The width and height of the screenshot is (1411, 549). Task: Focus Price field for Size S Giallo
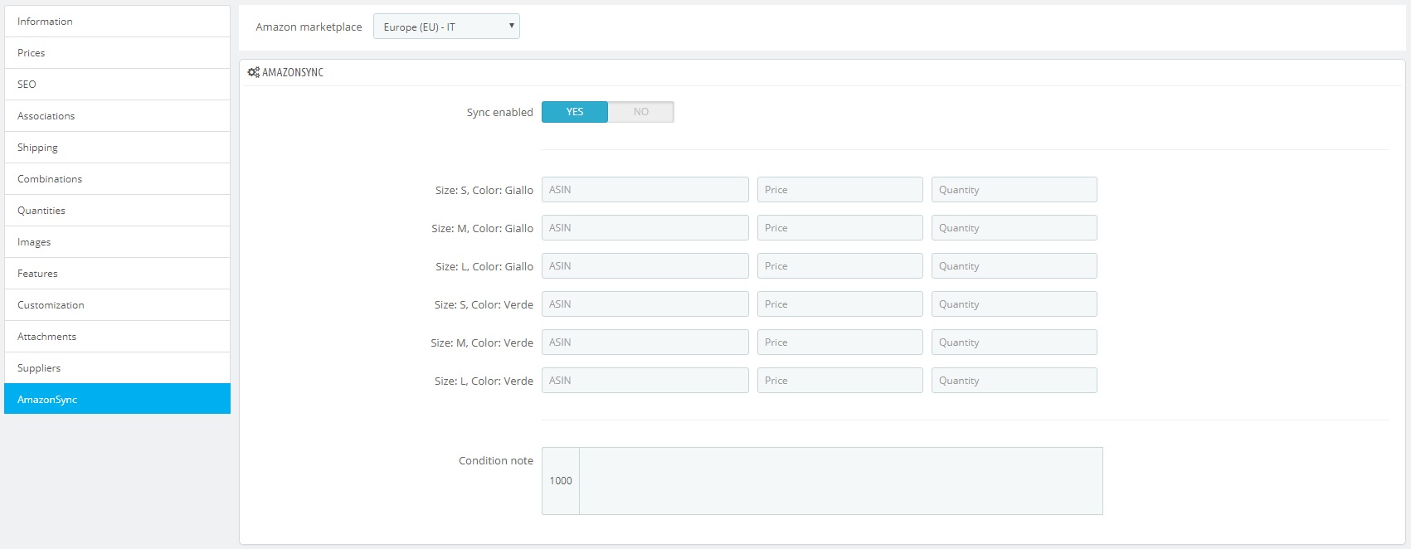pos(840,190)
